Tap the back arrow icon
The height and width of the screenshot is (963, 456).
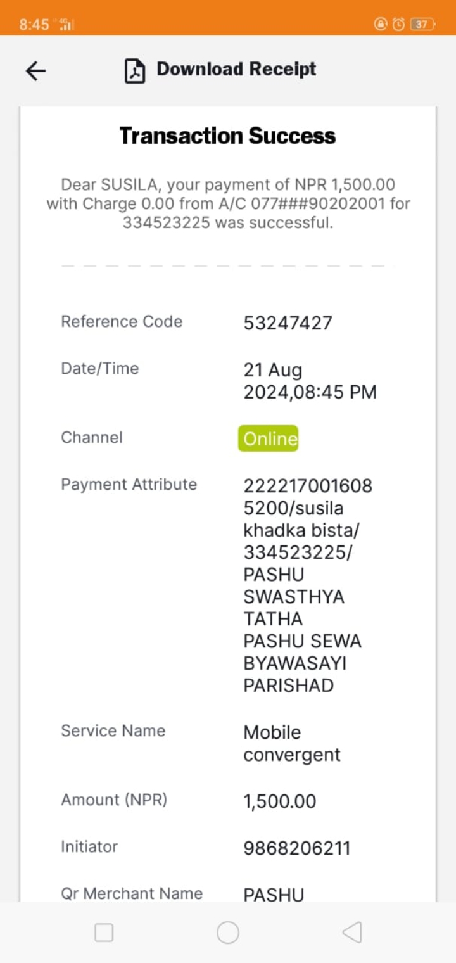[36, 71]
